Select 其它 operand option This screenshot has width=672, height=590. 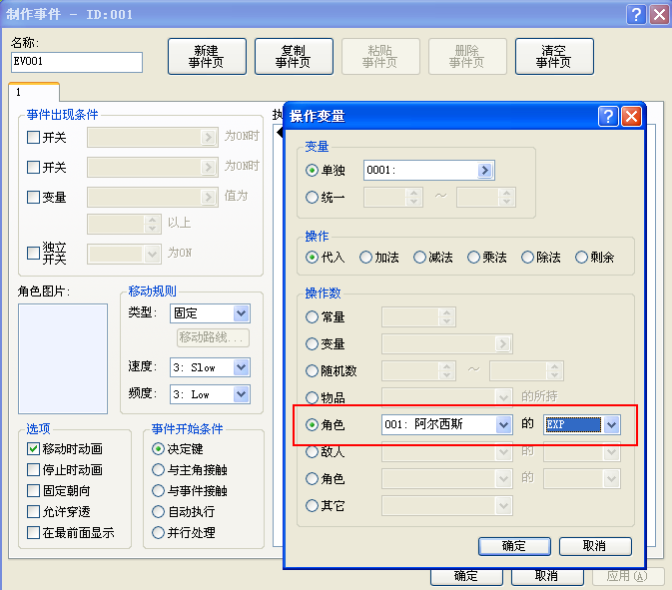click(x=312, y=505)
